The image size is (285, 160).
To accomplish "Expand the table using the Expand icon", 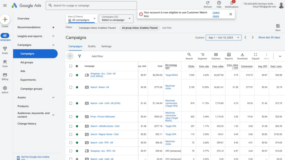I will (x=255, y=55).
